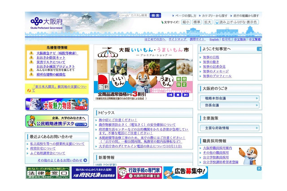Click the 大阪府行政書士会 ad banner

[139, 173]
